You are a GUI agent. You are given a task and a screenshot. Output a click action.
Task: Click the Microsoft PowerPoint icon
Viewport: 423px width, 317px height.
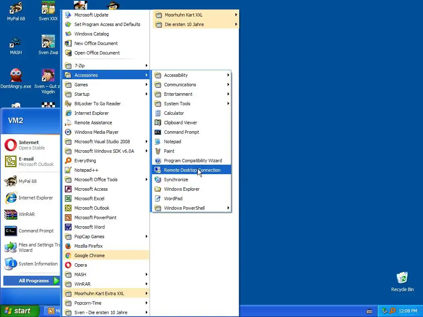pyautogui.click(x=68, y=218)
